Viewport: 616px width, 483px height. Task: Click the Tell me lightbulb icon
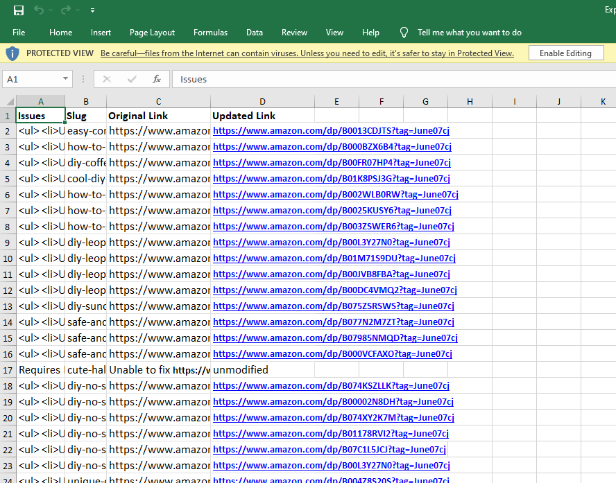point(404,33)
